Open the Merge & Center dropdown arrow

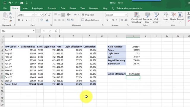click(102, 20)
